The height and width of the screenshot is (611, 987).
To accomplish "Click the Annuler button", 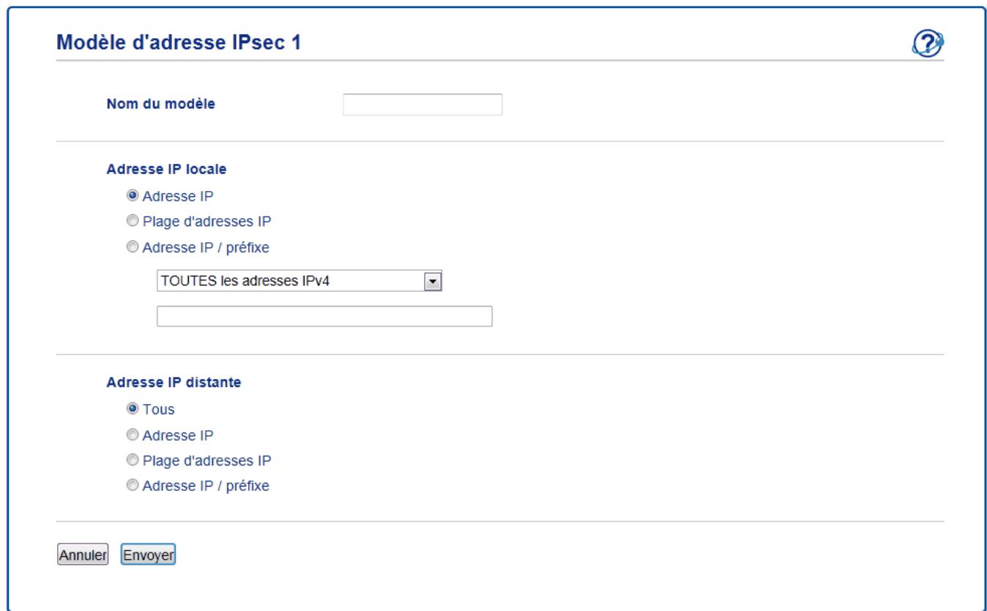I will 83,555.
